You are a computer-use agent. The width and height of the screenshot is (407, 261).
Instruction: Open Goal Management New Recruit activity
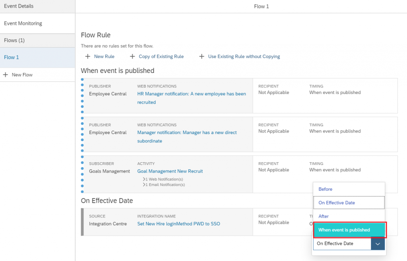pyautogui.click(x=170, y=171)
